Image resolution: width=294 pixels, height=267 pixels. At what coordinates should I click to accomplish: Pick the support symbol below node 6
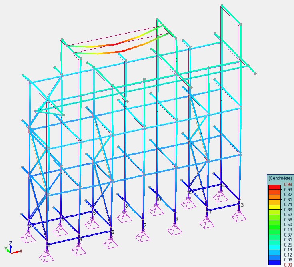pyautogui.click(x=111, y=242)
